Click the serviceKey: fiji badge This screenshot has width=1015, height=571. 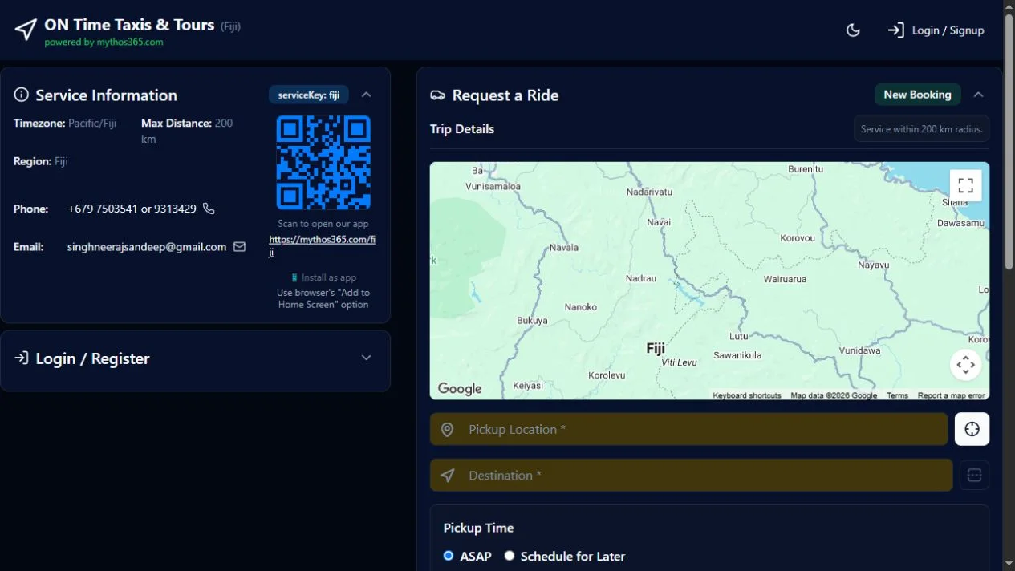[x=309, y=95]
